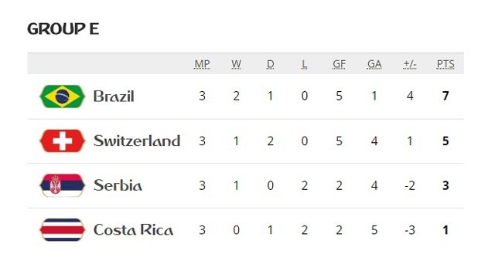Click the GF column header

click(339, 64)
